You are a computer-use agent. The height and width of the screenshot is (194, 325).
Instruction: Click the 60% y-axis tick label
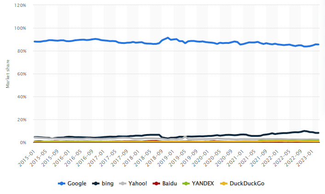pyautogui.click(x=21, y=74)
